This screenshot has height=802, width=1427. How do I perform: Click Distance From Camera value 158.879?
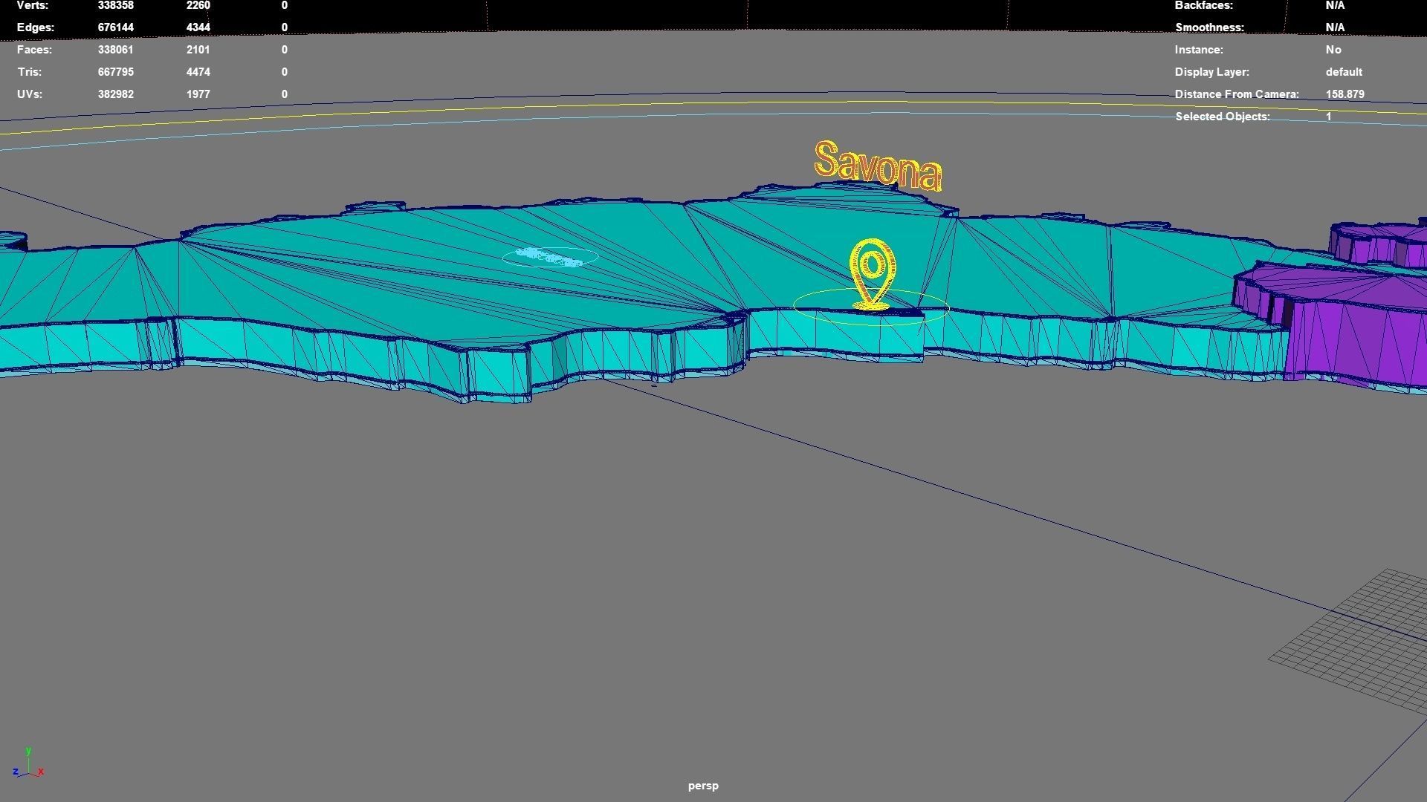pyautogui.click(x=1344, y=94)
